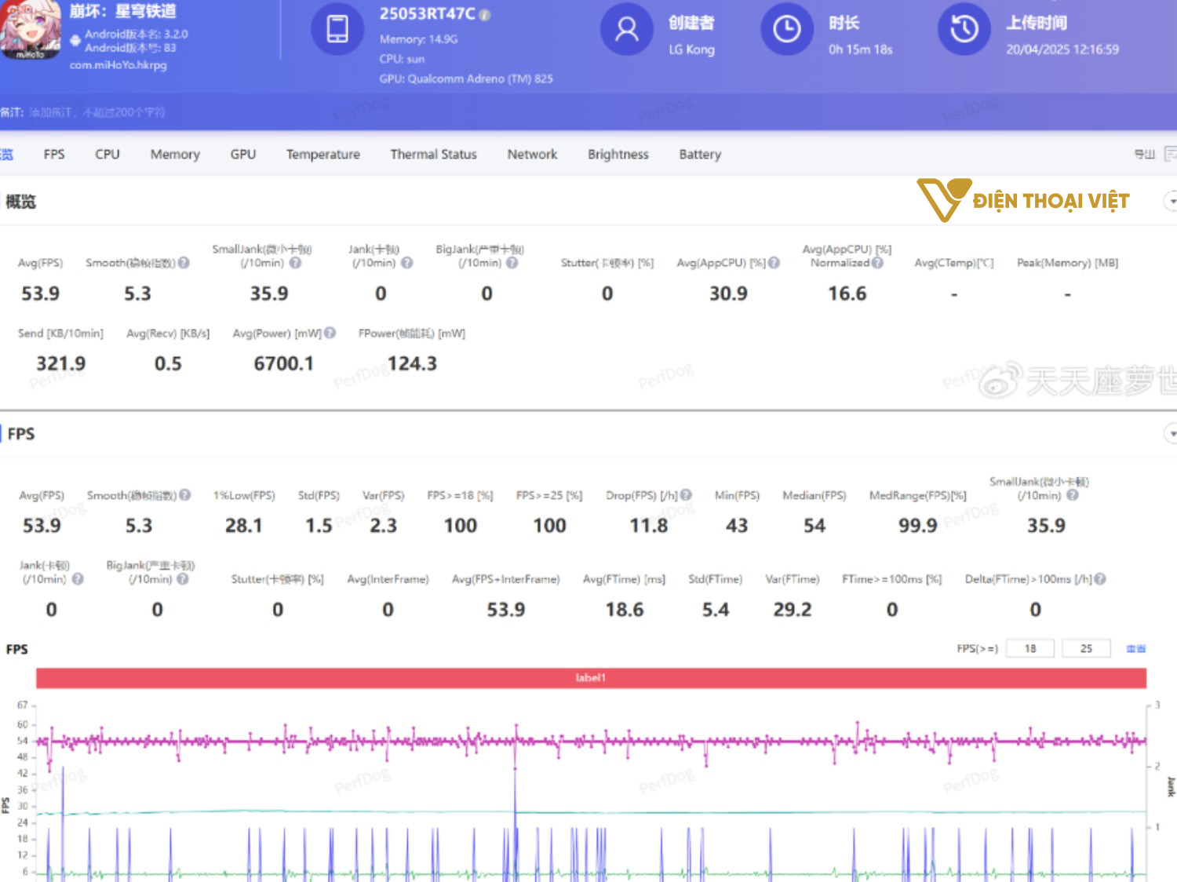
Task: Click the export button near the tabs
Action: click(x=1144, y=155)
